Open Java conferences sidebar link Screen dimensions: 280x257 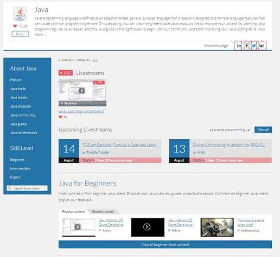click(23, 133)
